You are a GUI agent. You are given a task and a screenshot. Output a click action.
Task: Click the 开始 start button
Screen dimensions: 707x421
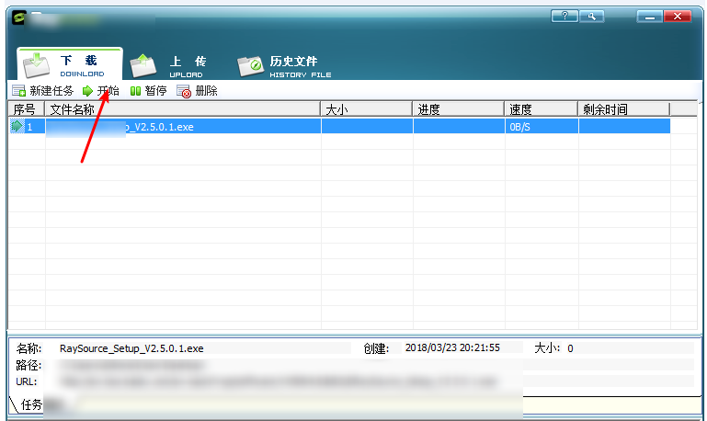pos(101,91)
